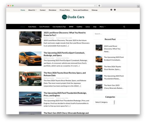146x123 pixels.
Task: Click author name under Land Rover Discovery article
Action: pyautogui.click(x=50, y=38)
